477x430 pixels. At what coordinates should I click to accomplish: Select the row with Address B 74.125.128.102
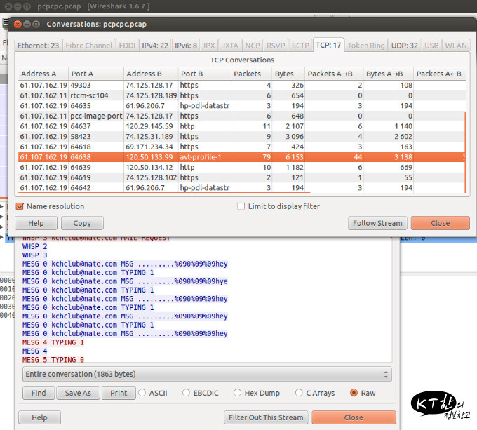pos(242,177)
